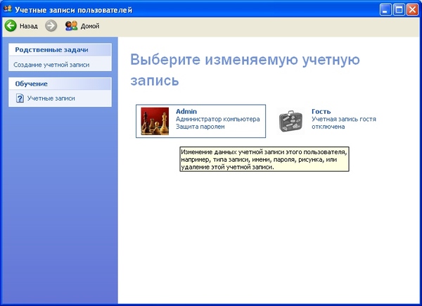The width and height of the screenshot is (422, 306).
Task: Click the heading "Выберите изменяемую учетную запись"
Action: click(245, 70)
